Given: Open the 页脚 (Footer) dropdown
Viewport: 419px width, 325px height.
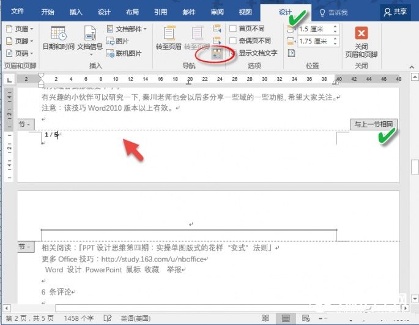Looking at the screenshot, I should tap(20, 41).
